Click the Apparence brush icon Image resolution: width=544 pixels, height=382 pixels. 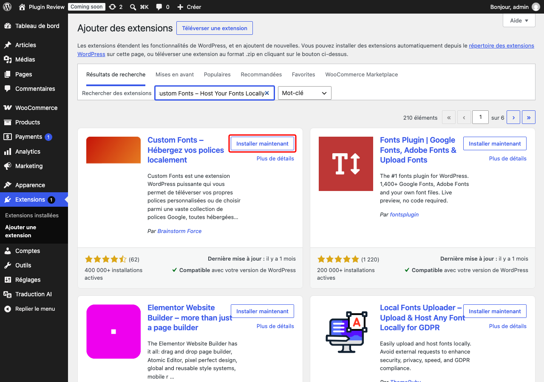(8, 185)
